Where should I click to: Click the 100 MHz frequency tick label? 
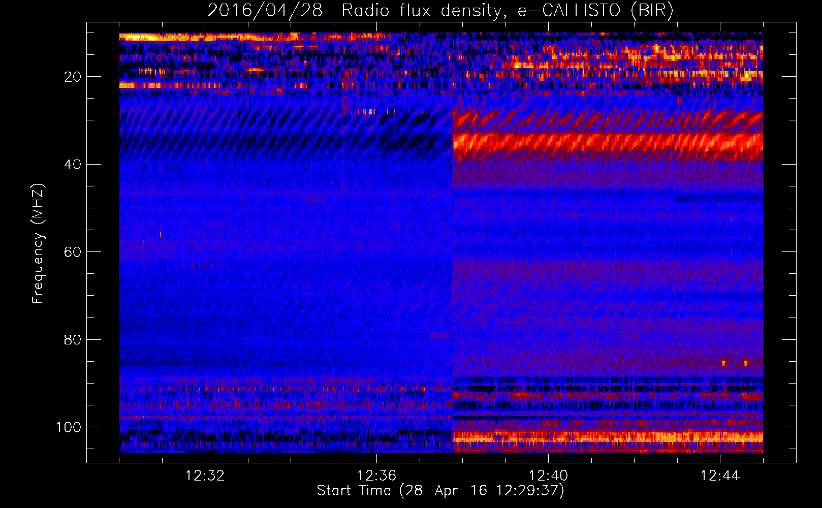[69, 427]
